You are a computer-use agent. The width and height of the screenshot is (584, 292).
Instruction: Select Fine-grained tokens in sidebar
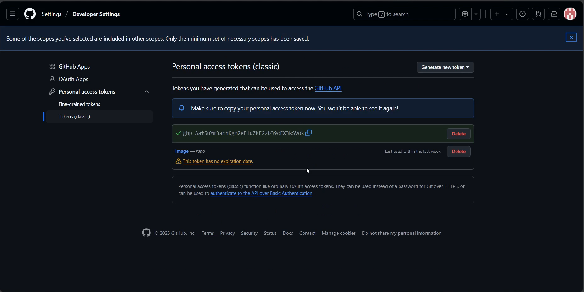[x=79, y=104]
